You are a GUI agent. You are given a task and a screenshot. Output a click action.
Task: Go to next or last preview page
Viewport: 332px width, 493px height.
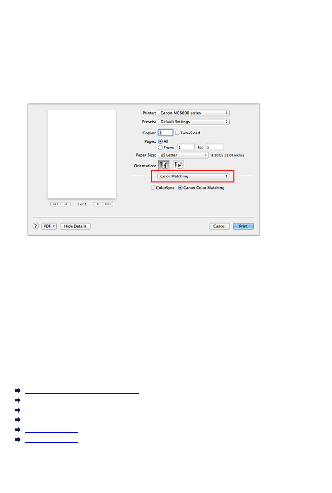(103, 204)
